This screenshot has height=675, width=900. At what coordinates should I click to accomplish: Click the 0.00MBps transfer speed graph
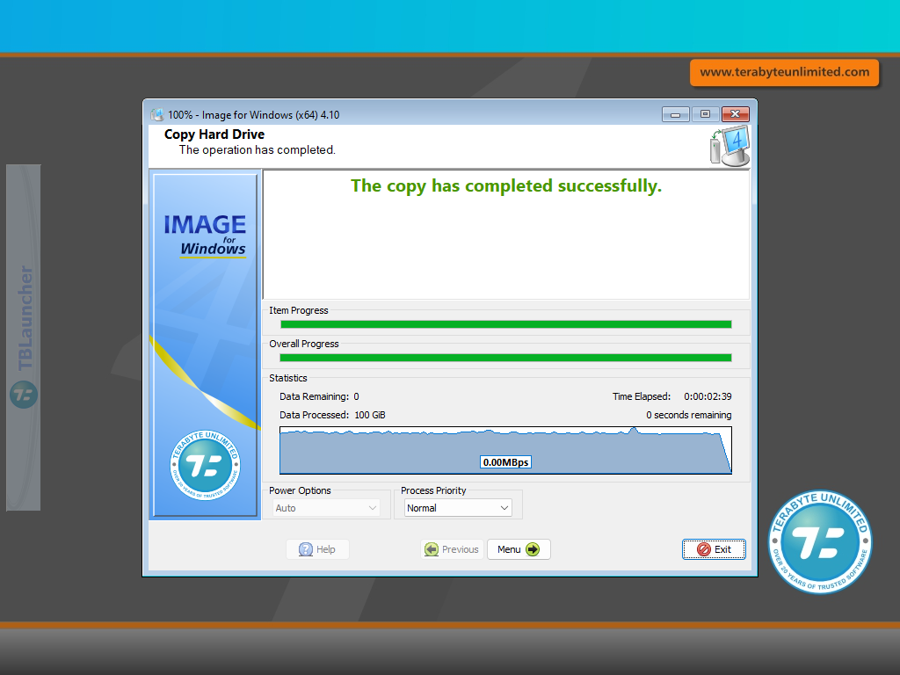coord(505,450)
